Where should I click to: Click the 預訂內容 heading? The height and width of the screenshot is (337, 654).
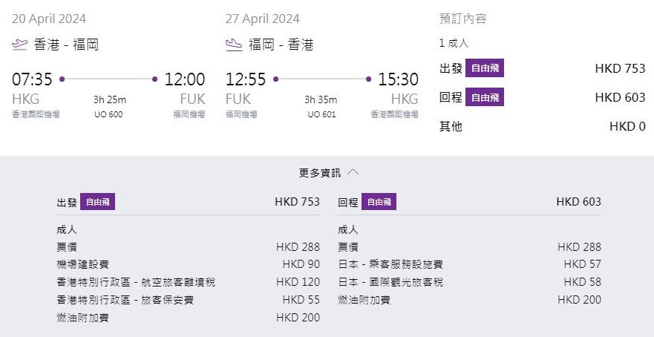[462, 19]
